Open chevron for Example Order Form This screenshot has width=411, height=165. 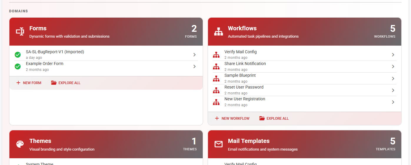194,66
